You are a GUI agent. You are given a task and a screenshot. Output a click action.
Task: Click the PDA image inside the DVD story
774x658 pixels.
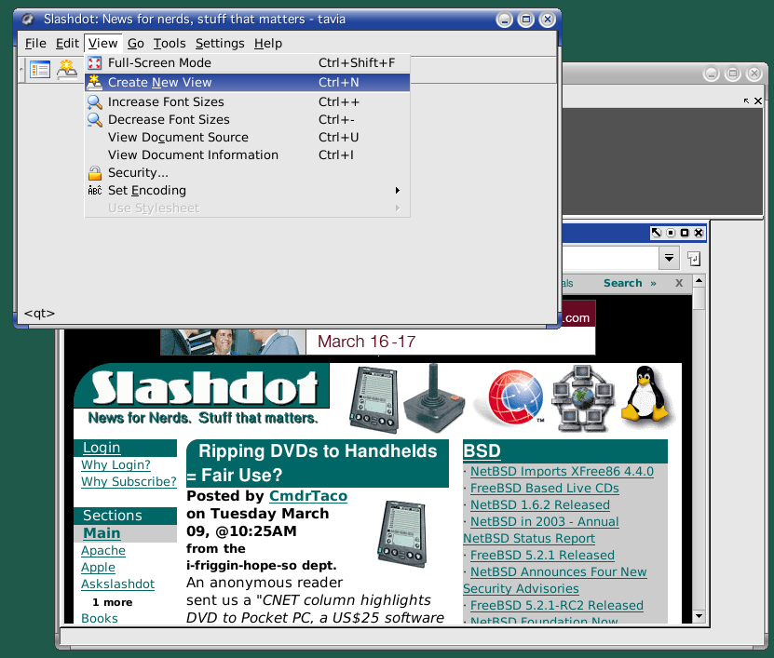pos(401,533)
